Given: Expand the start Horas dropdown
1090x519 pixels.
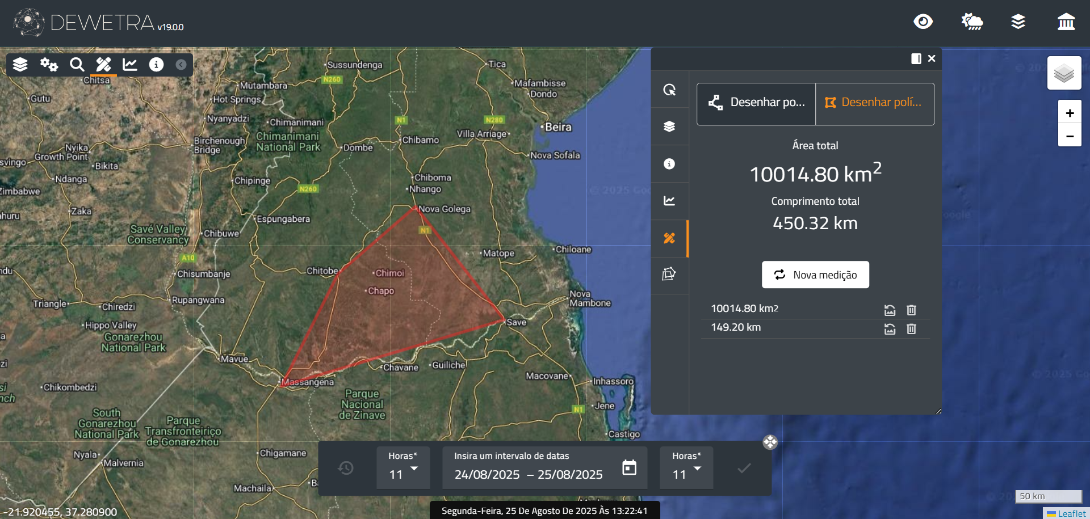Looking at the screenshot, I should 403,468.
